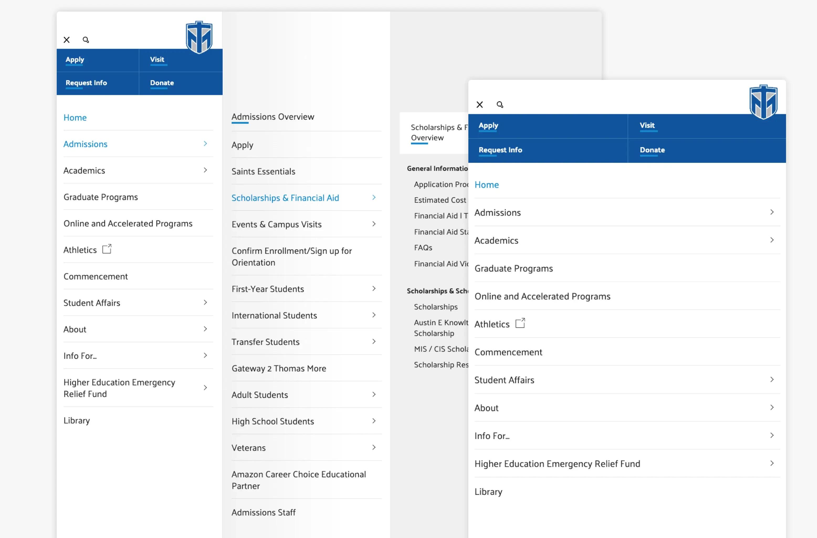The width and height of the screenshot is (817, 538).
Task: Open Library in right panel
Action: [489, 492]
